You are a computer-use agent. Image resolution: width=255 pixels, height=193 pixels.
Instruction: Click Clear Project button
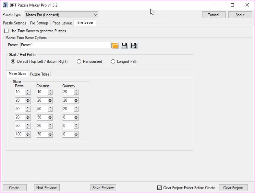233,187
